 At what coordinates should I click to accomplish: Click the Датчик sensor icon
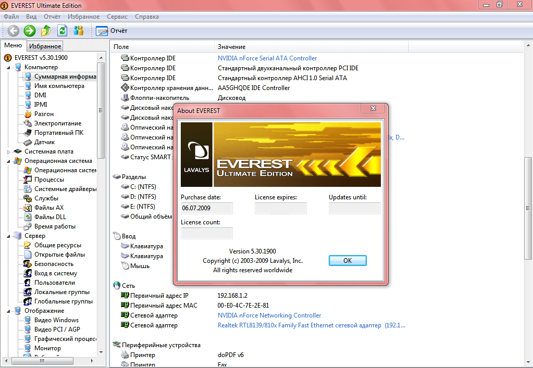tap(28, 142)
